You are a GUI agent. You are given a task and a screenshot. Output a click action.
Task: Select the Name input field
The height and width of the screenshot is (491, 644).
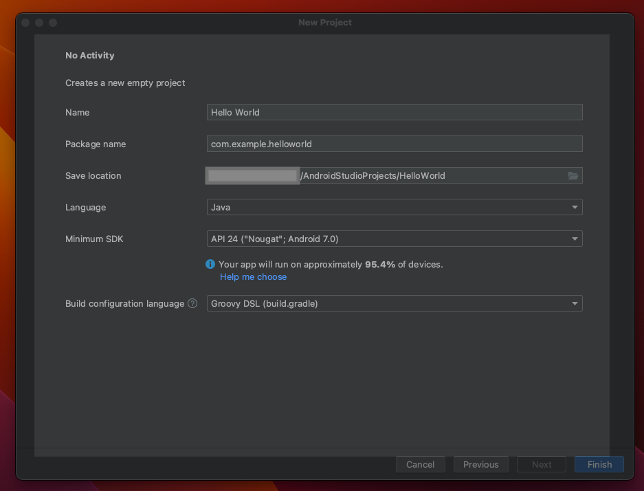pyautogui.click(x=395, y=111)
